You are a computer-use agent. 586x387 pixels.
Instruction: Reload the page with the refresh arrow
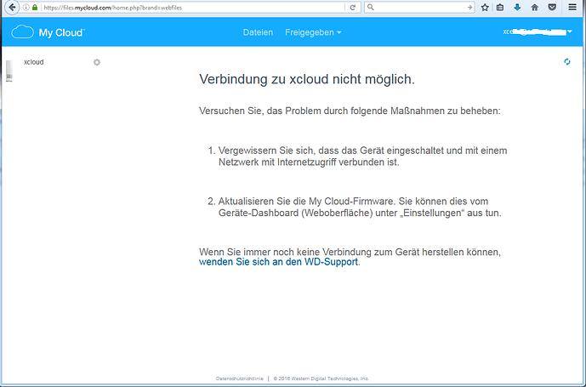(x=352, y=7)
